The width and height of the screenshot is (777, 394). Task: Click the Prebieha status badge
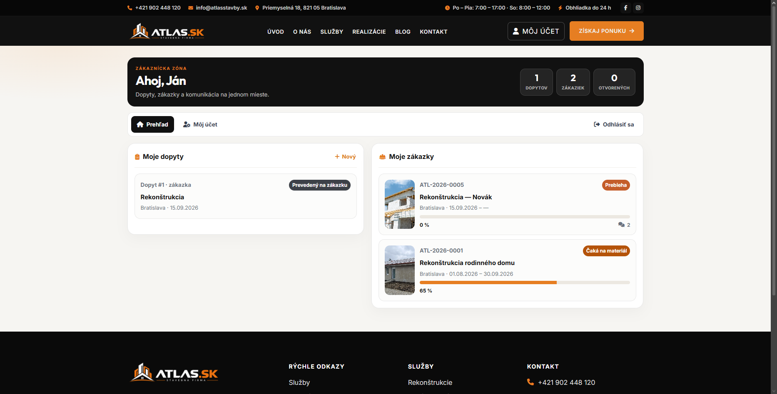click(x=616, y=185)
